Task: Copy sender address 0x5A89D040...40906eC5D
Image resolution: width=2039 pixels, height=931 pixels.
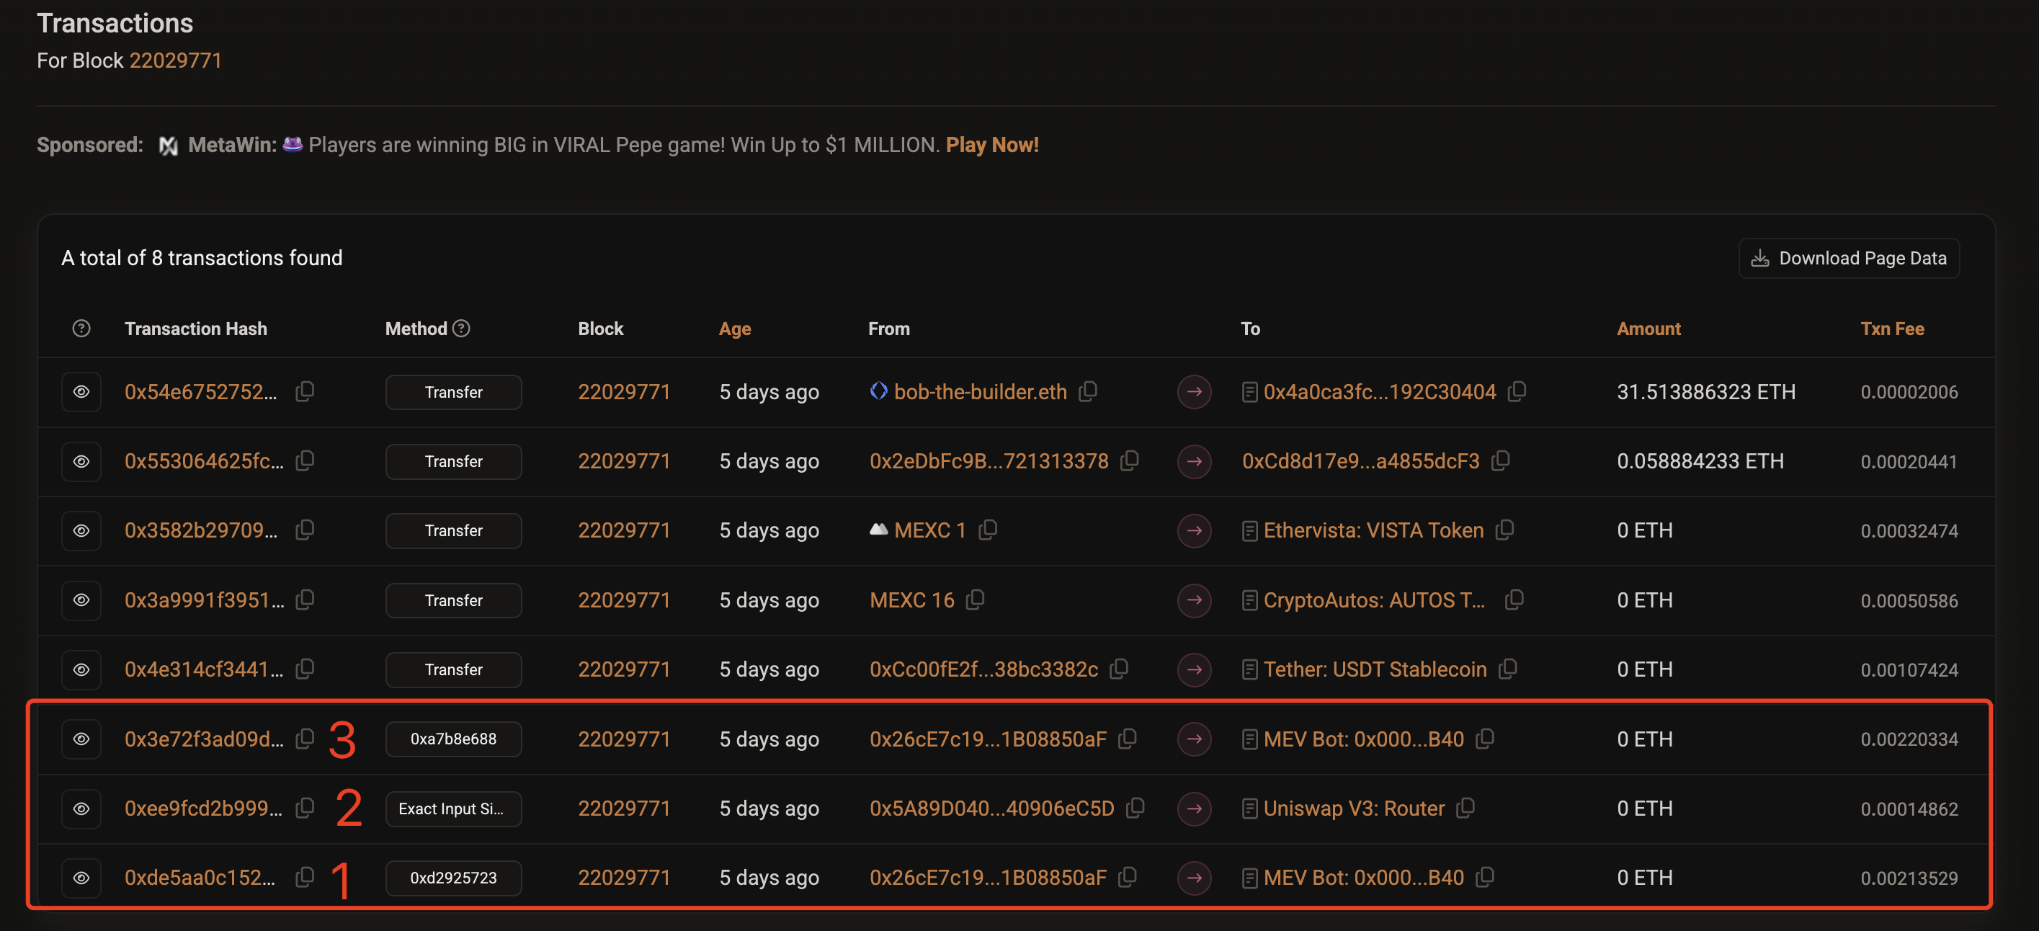Action: coord(1135,808)
